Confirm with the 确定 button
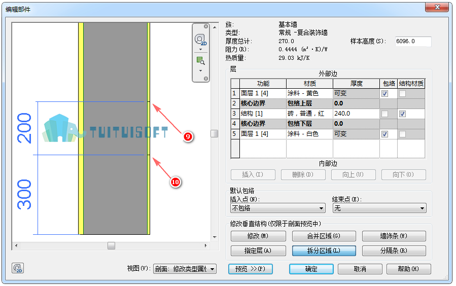 click(311, 269)
